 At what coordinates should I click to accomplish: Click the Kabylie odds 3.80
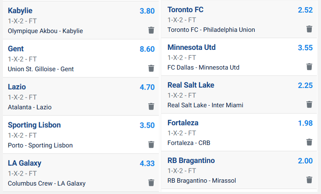[x=147, y=11]
